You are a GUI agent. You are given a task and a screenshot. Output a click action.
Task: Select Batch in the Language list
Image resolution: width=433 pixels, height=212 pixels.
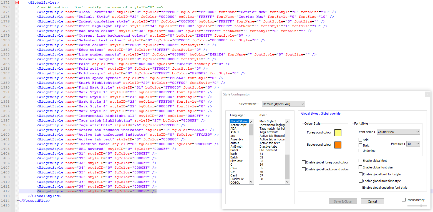point(234,157)
